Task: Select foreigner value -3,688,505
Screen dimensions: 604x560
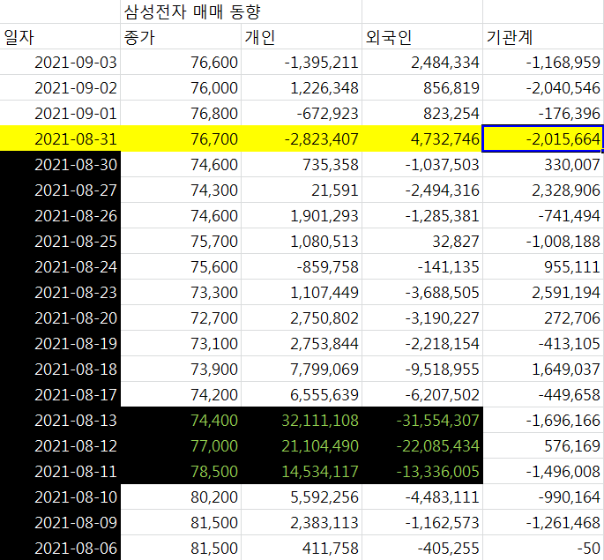Action: (x=422, y=292)
